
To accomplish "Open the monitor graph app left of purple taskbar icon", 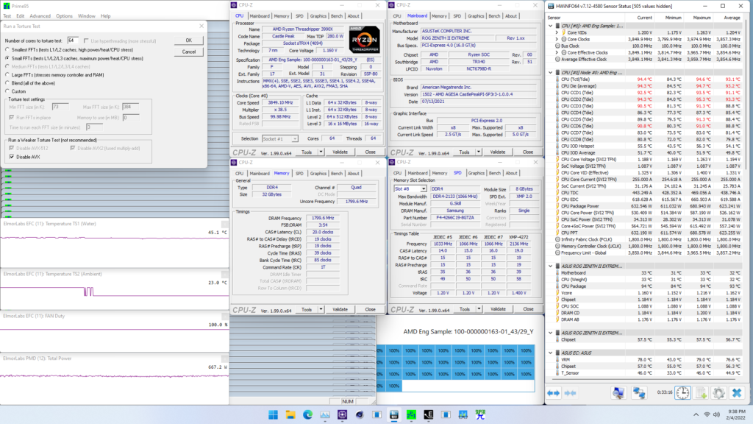I will (x=325, y=414).
